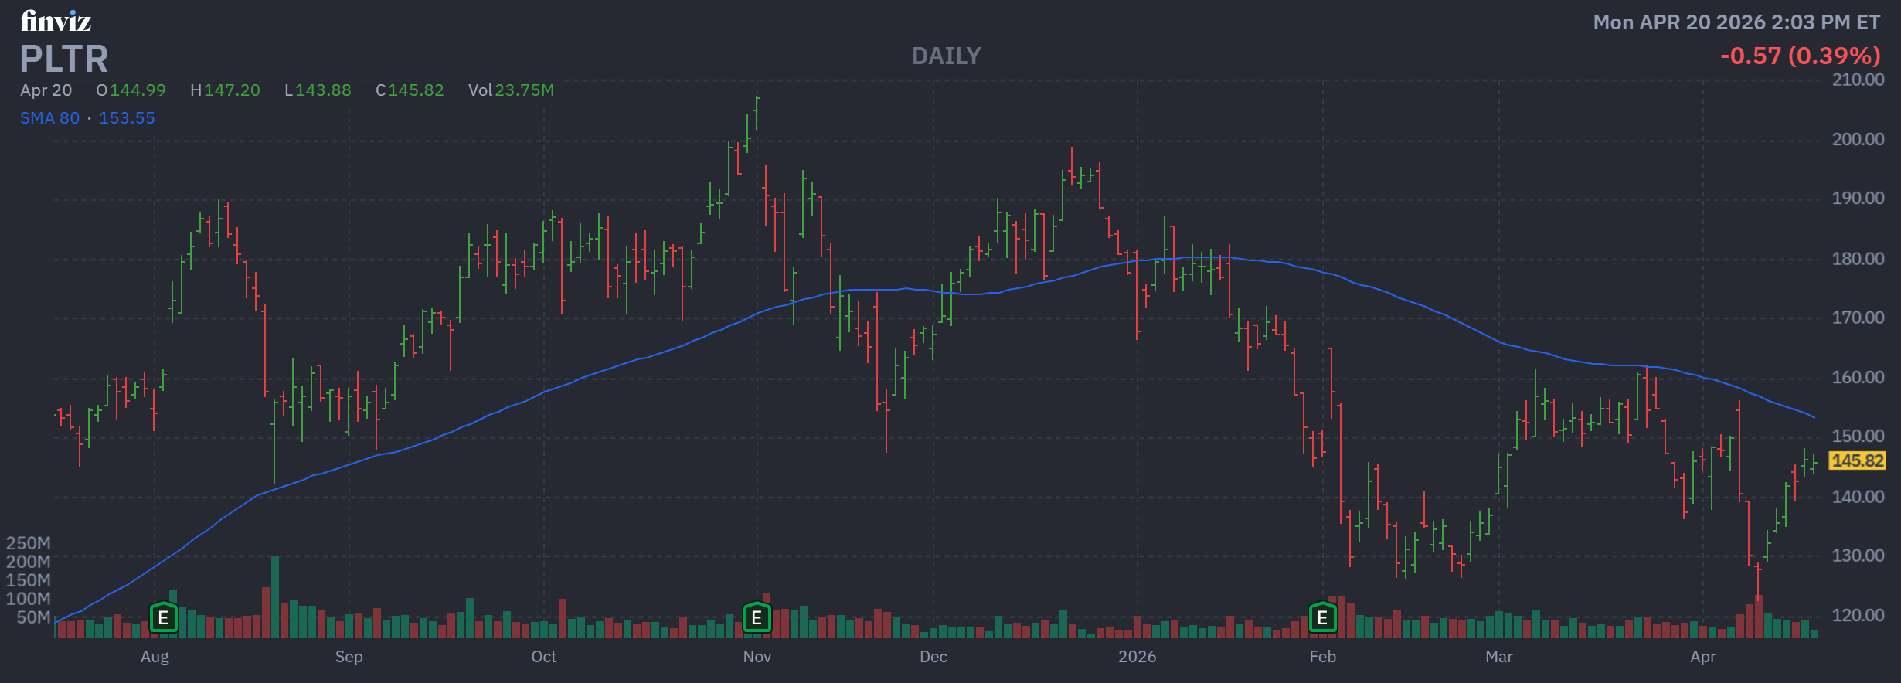Screen dimensions: 1901x683
Task: Click the Vol 23.75M readout
Action: coord(511,90)
